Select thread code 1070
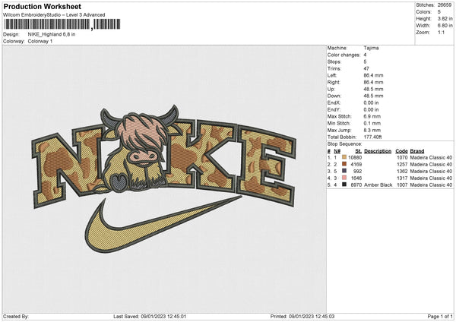This screenshot has height=322, width=456. click(402, 157)
